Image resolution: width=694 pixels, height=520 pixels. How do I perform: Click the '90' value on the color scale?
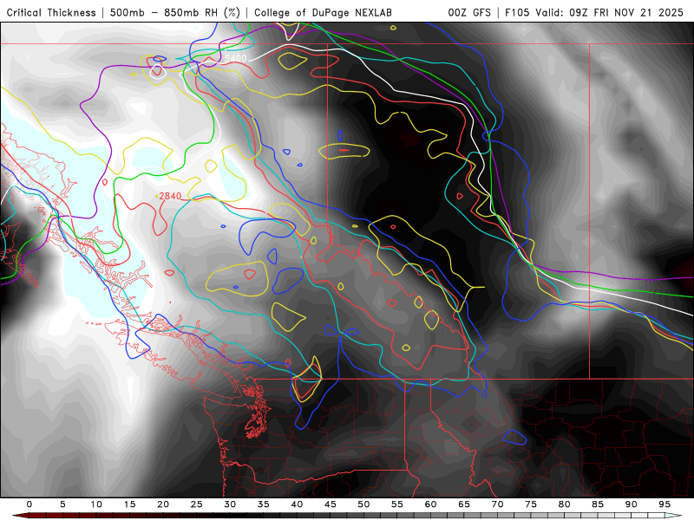[x=632, y=504]
